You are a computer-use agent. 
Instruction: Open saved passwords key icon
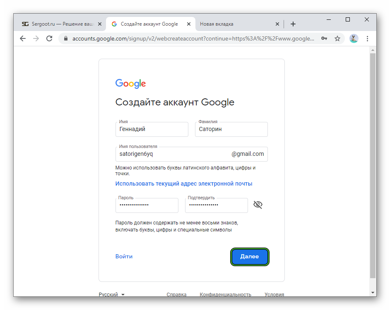click(324, 38)
